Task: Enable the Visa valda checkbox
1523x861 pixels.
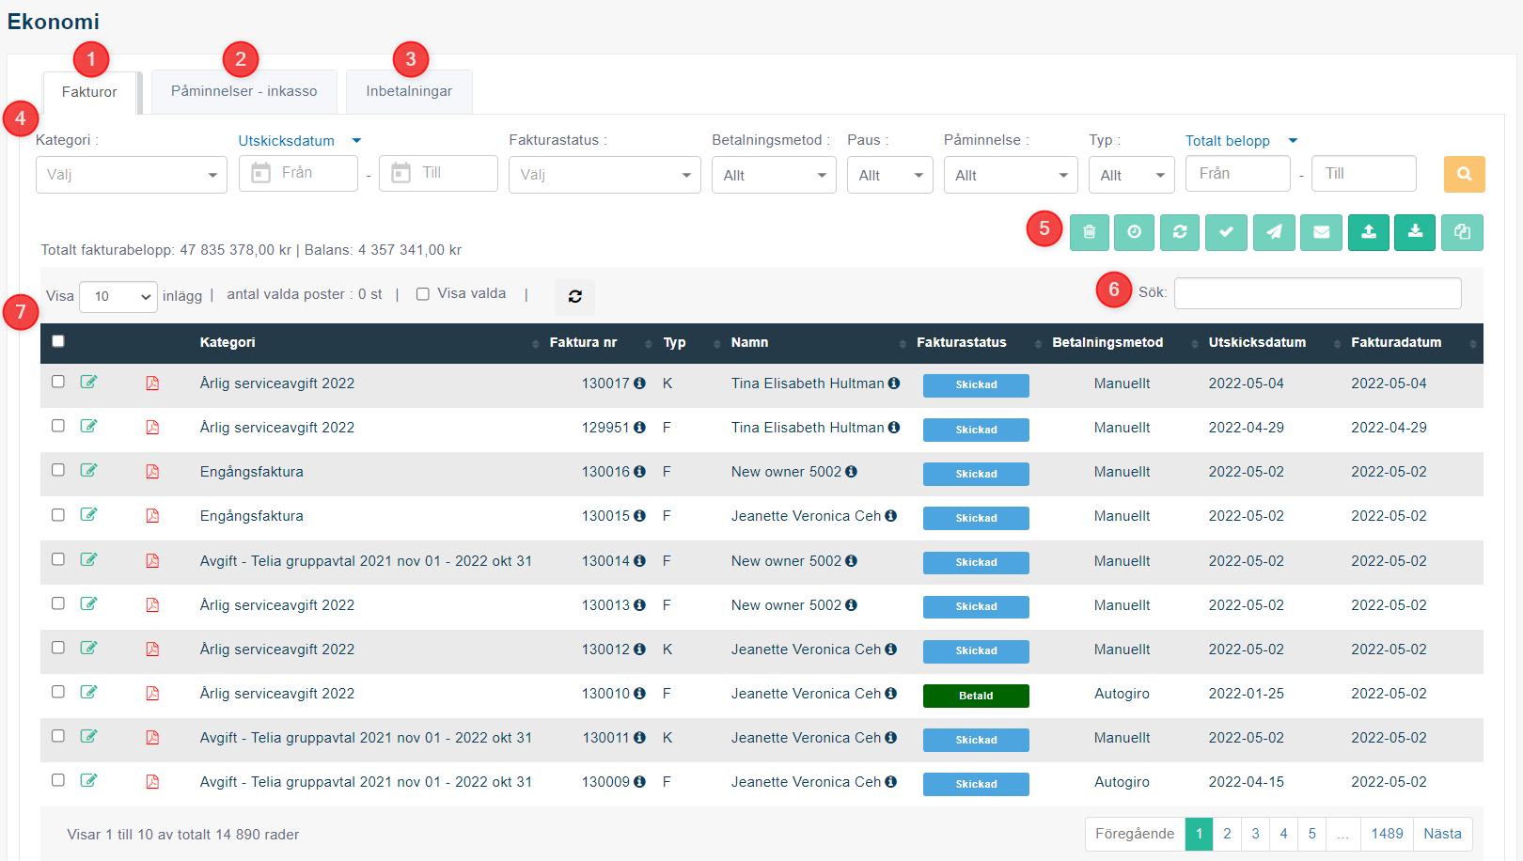Action: click(x=423, y=294)
